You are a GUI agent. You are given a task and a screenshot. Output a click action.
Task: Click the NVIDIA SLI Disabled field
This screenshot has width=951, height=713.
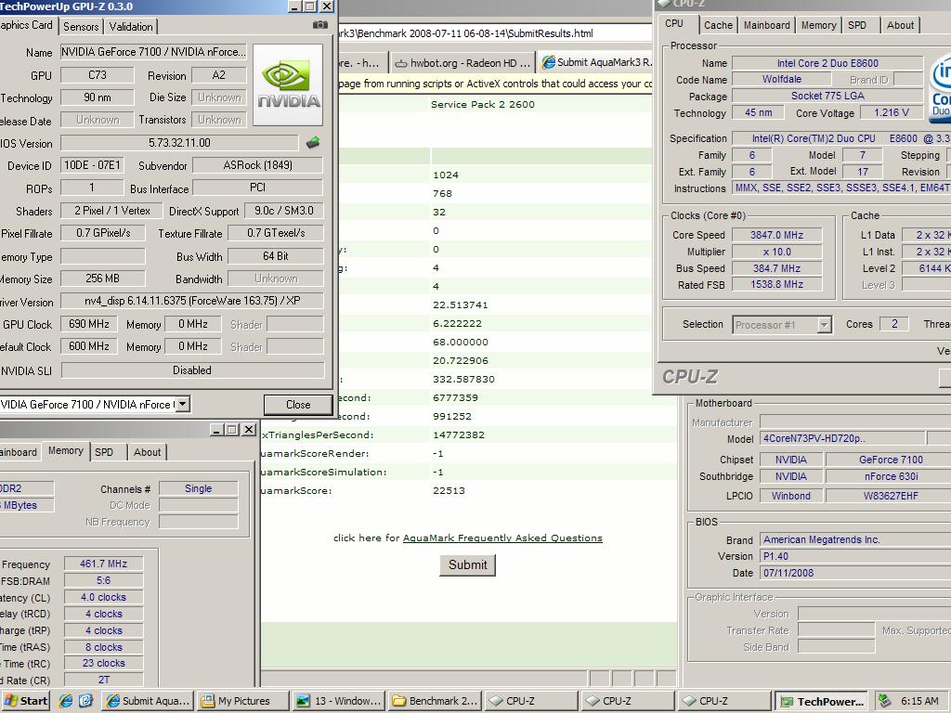[x=192, y=370]
